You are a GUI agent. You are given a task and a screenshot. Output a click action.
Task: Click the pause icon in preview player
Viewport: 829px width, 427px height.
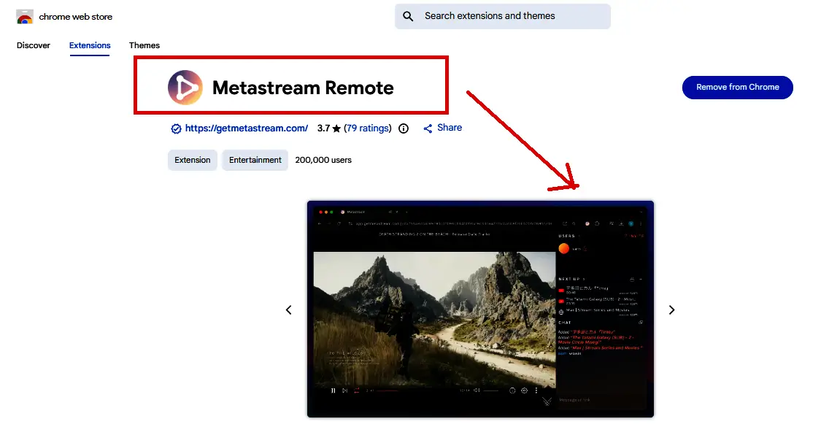coord(333,391)
